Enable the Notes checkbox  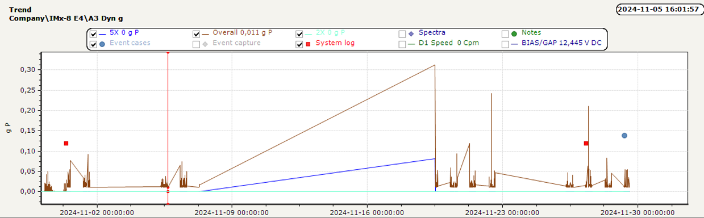[505, 33]
